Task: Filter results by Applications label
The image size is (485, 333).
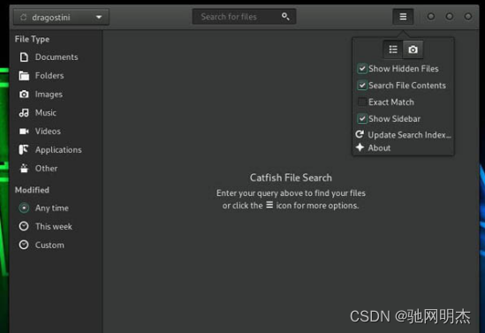Action: pos(58,150)
